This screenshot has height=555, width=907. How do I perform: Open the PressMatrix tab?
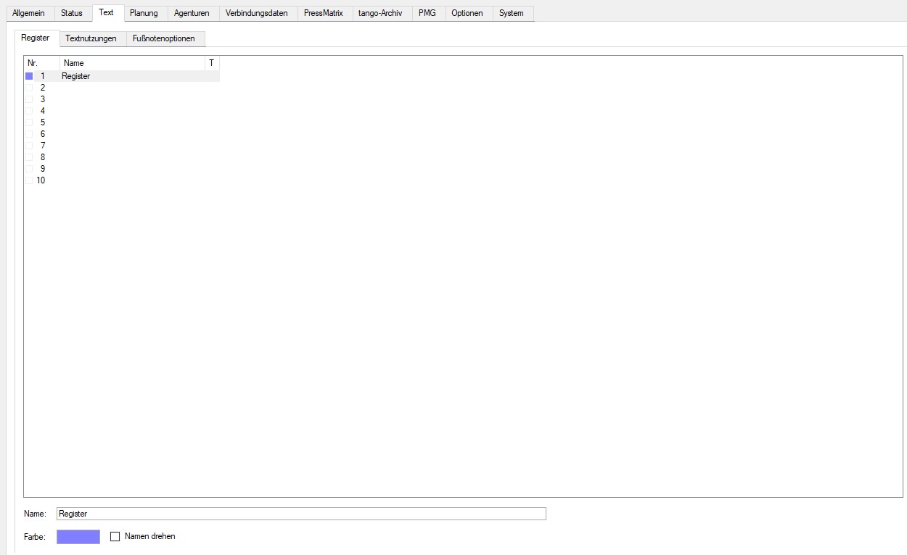pyautogui.click(x=323, y=13)
